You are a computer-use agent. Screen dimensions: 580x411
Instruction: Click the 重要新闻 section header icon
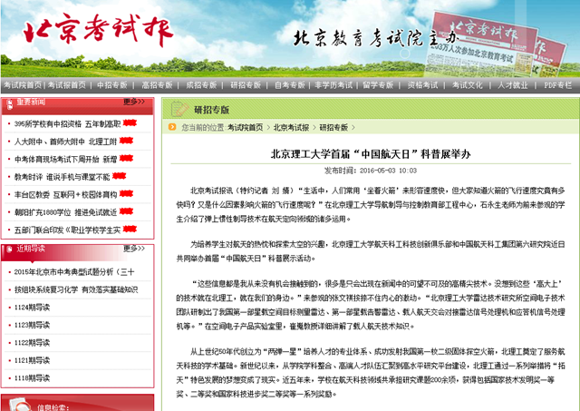[8, 102]
